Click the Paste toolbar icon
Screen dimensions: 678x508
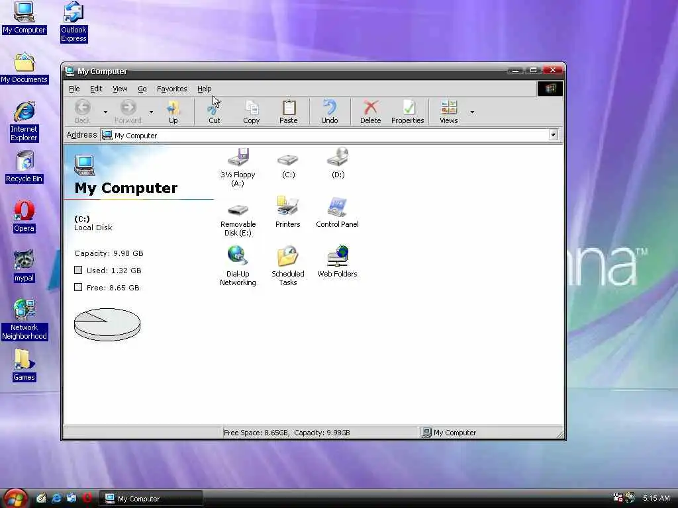[x=289, y=111]
